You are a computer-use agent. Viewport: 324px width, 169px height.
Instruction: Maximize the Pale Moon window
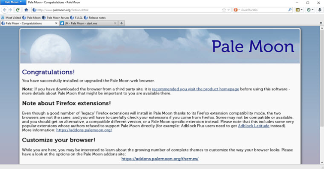tap(308, 3)
